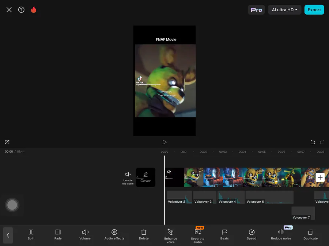Image resolution: width=329 pixels, height=246 pixels.
Task: Open Audio effects
Action: pos(114,235)
